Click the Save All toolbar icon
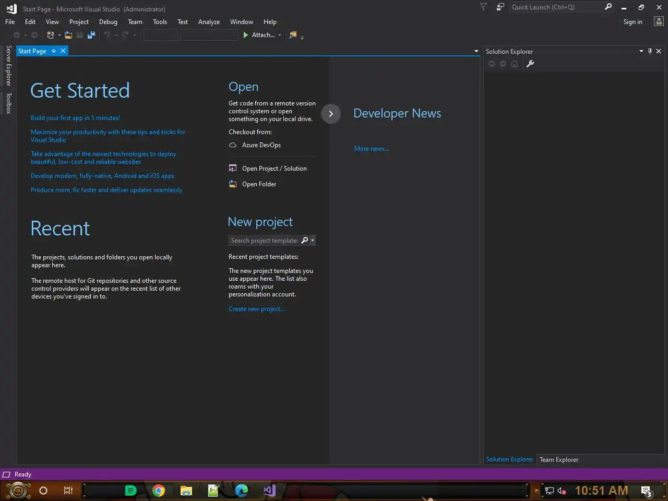This screenshot has height=501, width=668. point(91,35)
